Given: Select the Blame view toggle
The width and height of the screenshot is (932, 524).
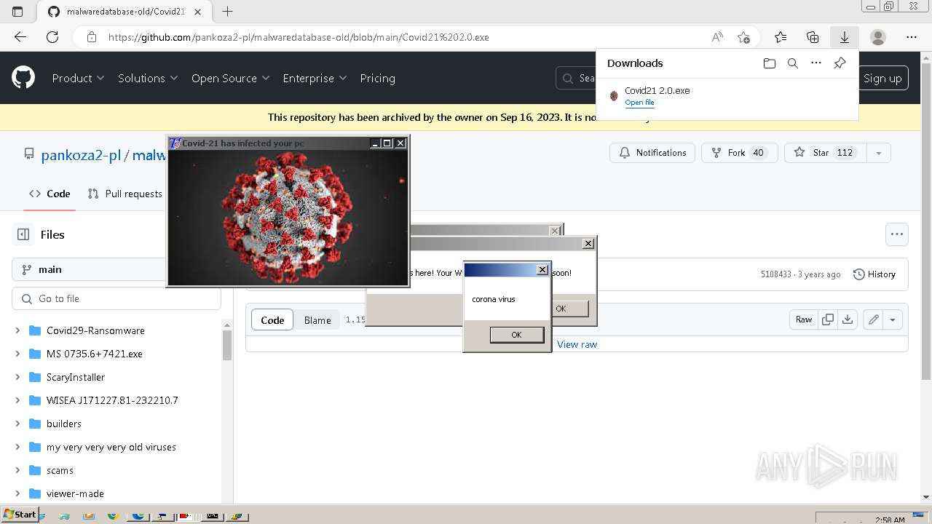Looking at the screenshot, I should click(x=317, y=320).
